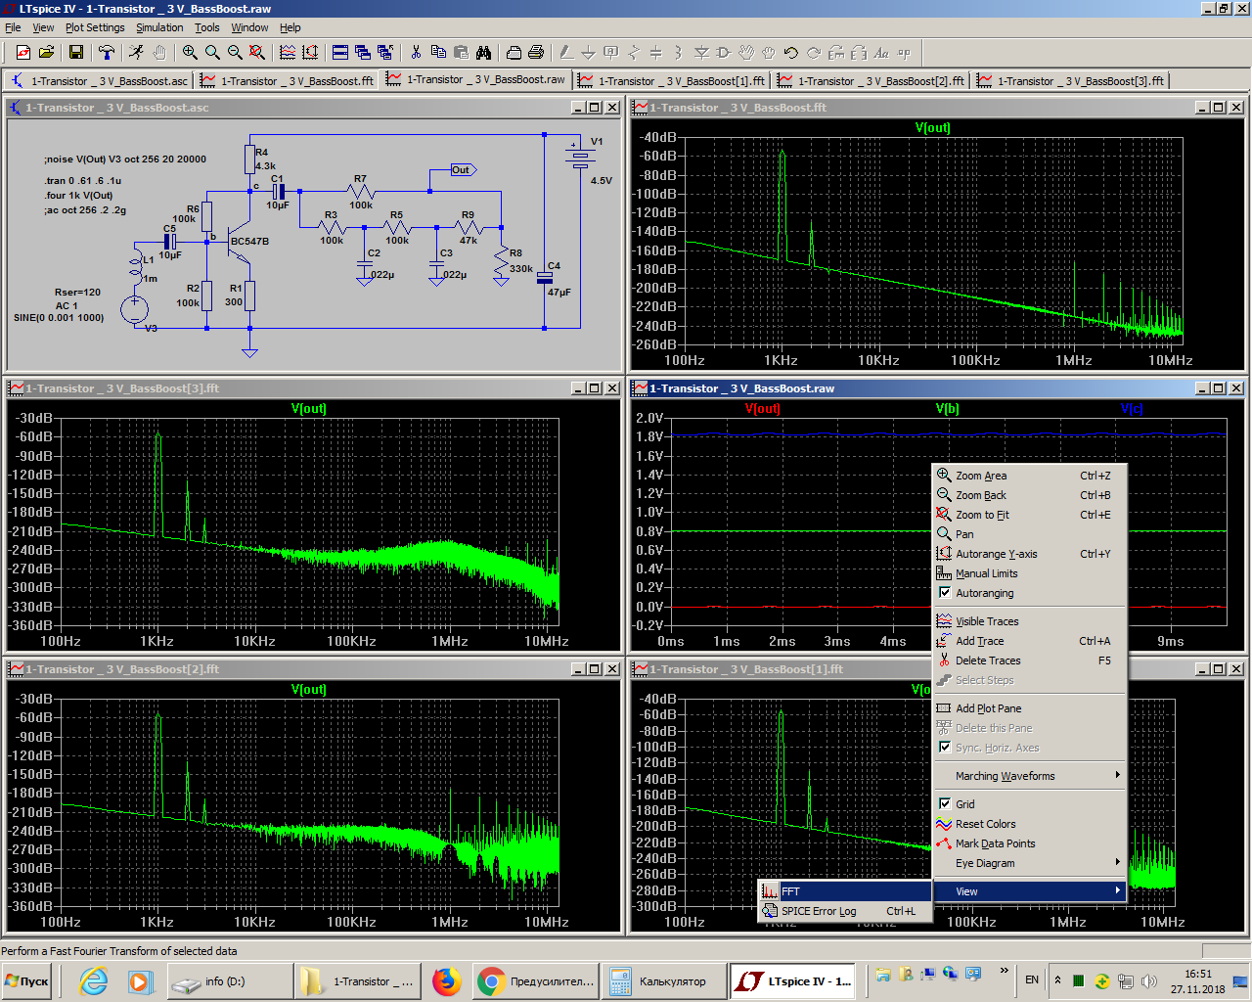Click the Print toolbar icon

(x=535, y=53)
